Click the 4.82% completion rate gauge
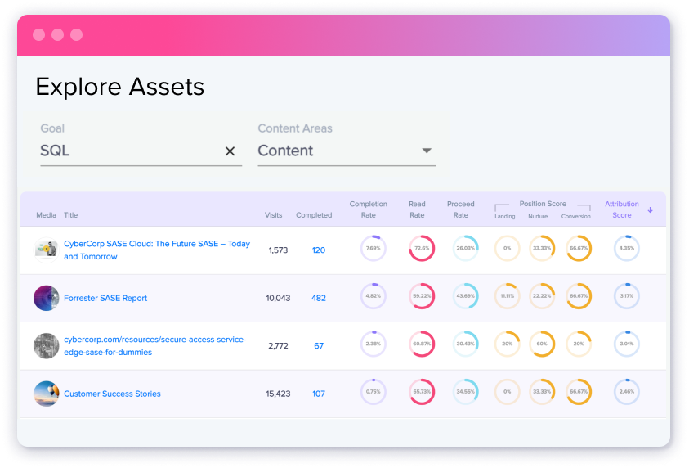Image resolution: width=689 pixels, height=468 pixels. coord(373,296)
